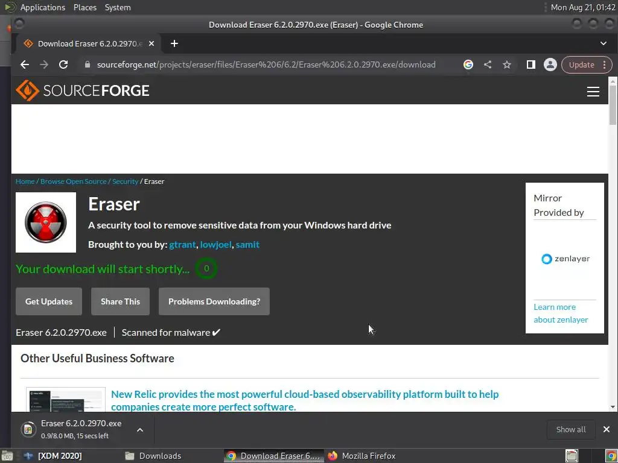Share this page via share icon
This screenshot has height=463, width=618.
click(x=488, y=65)
